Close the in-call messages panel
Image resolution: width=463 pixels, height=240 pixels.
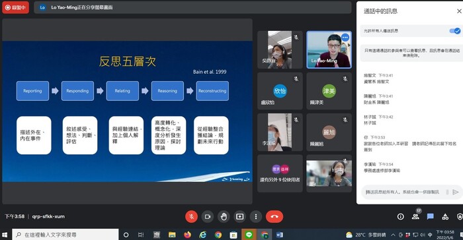[459, 11]
